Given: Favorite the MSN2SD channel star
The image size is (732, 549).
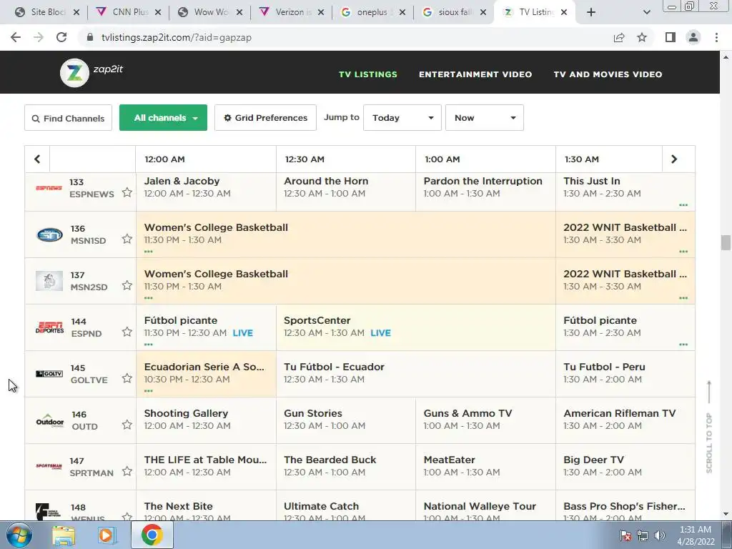Looking at the screenshot, I should coord(127,285).
